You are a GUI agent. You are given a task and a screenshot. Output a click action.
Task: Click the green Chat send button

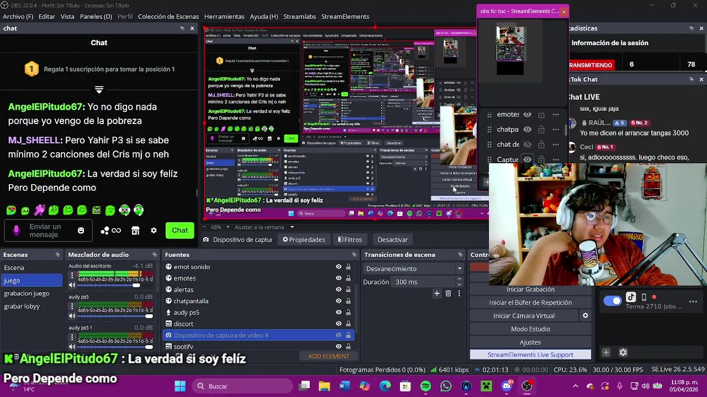(180, 230)
